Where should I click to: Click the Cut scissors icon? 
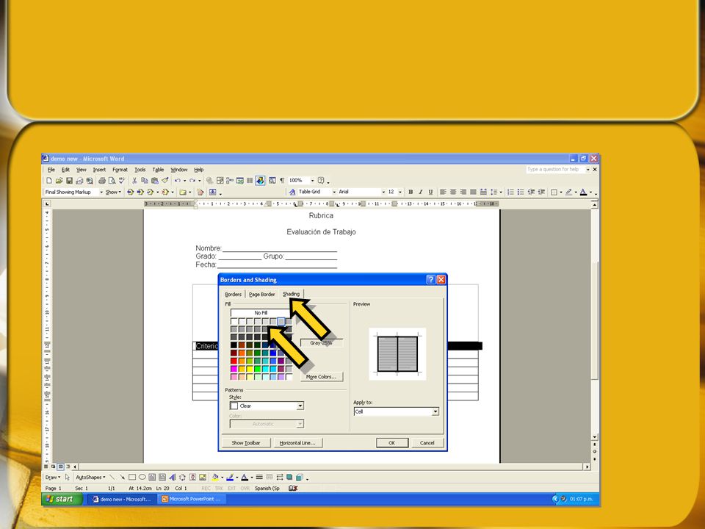pyautogui.click(x=134, y=181)
